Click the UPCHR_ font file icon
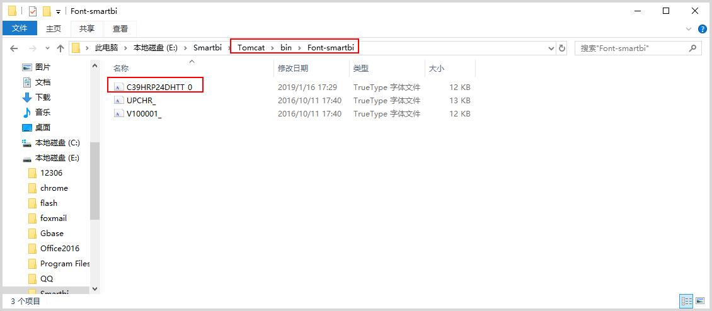The image size is (712, 311). click(118, 100)
